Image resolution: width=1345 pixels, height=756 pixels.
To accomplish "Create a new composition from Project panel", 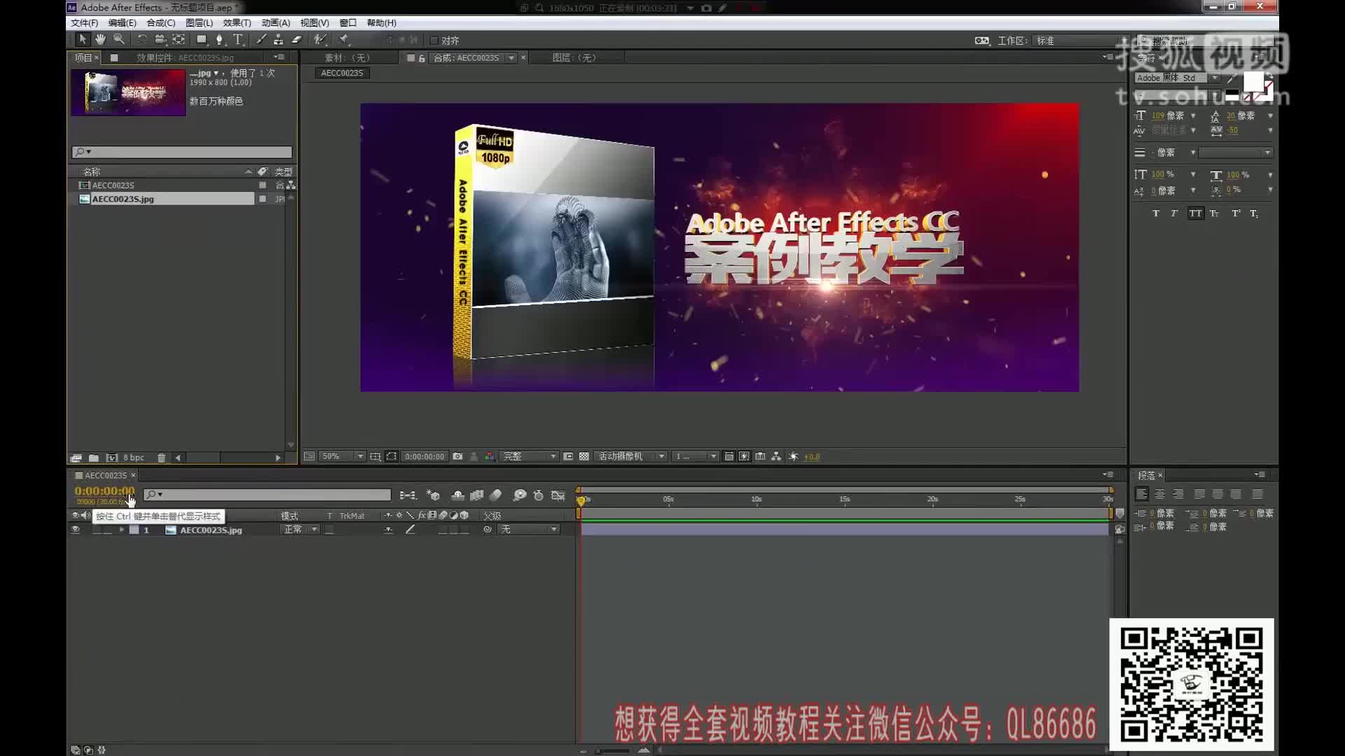I will tap(111, 458).
